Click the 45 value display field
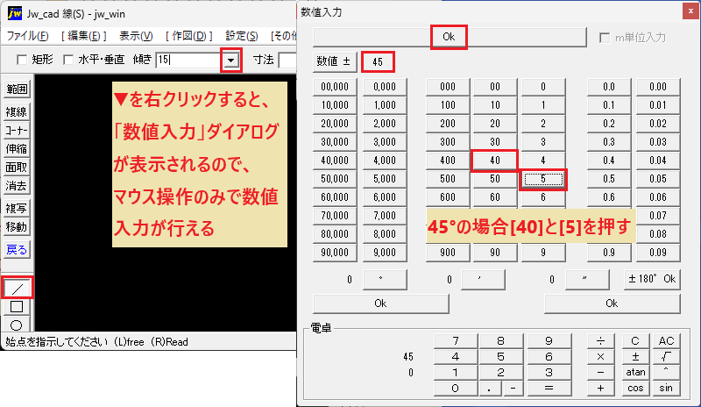 pyautogui.click(x=378, y=61)
